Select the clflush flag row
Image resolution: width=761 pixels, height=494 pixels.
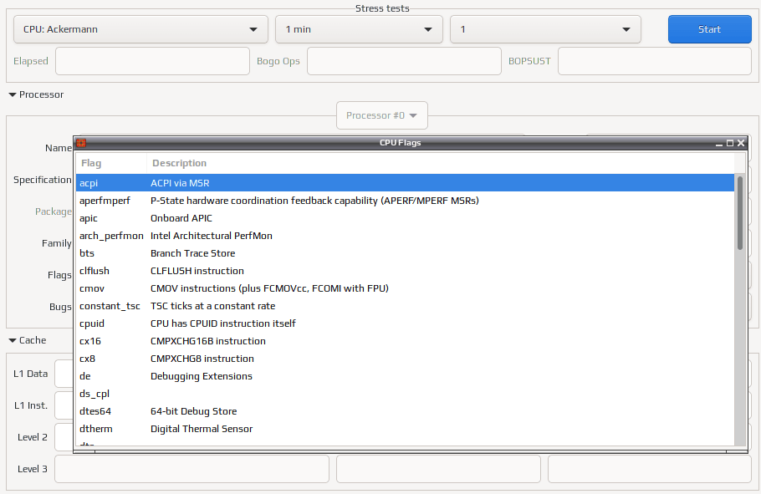(405, 271)
